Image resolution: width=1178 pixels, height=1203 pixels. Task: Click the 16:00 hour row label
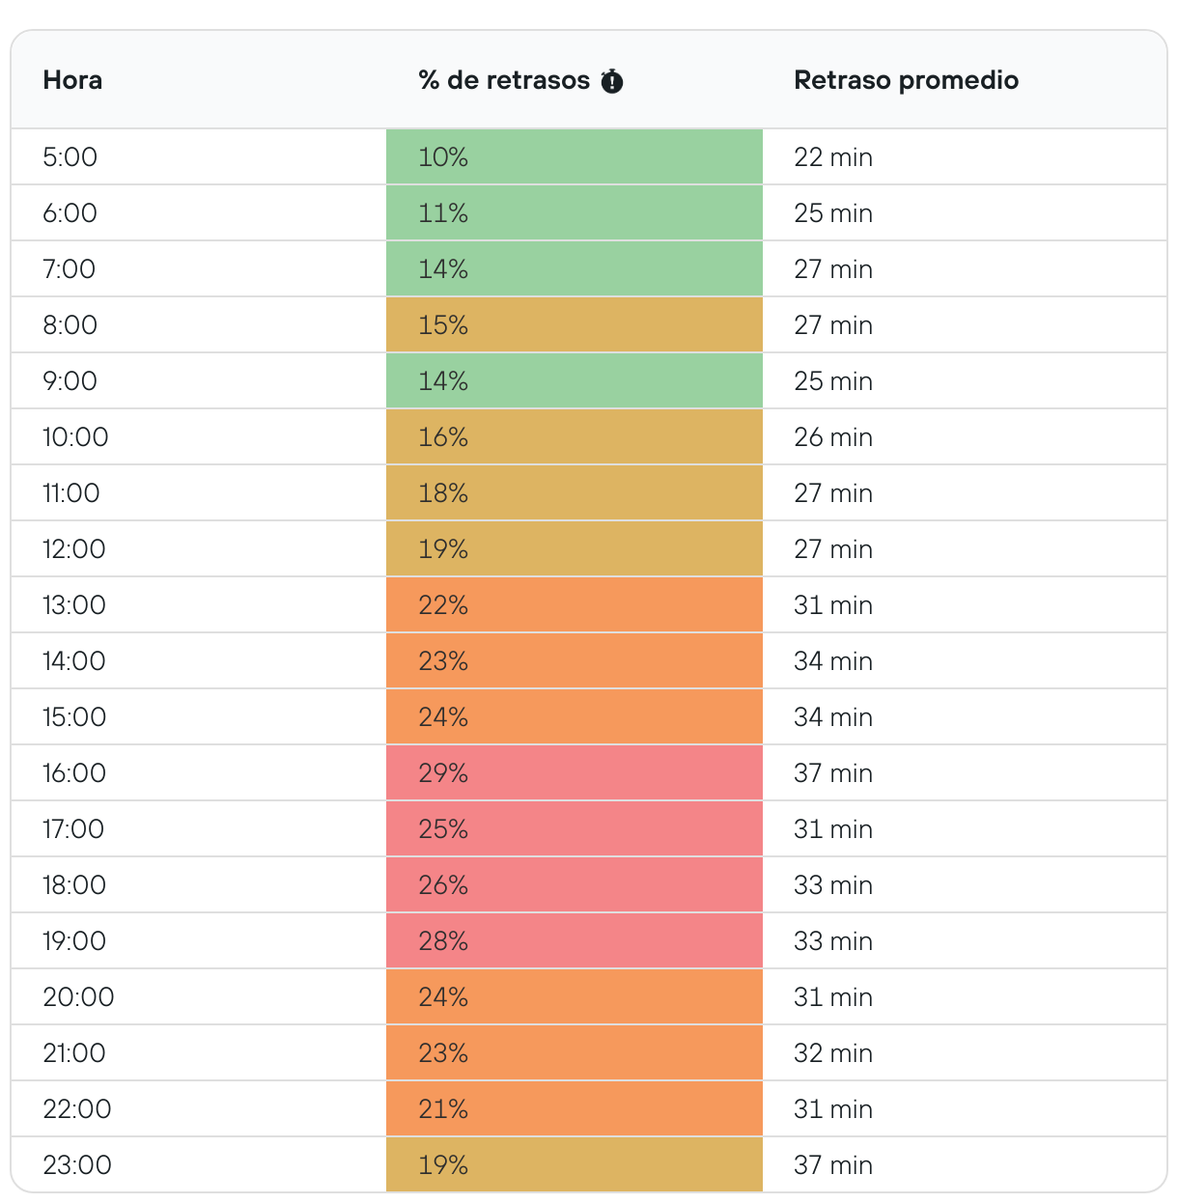coord(74,772)
